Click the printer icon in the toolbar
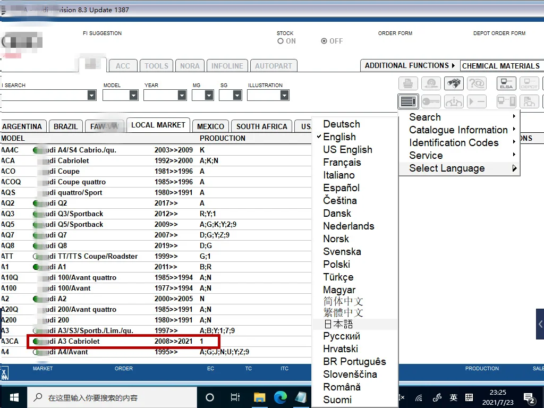Image resolution: width=544 pixels, height=408 pixels. coord(408,83)
